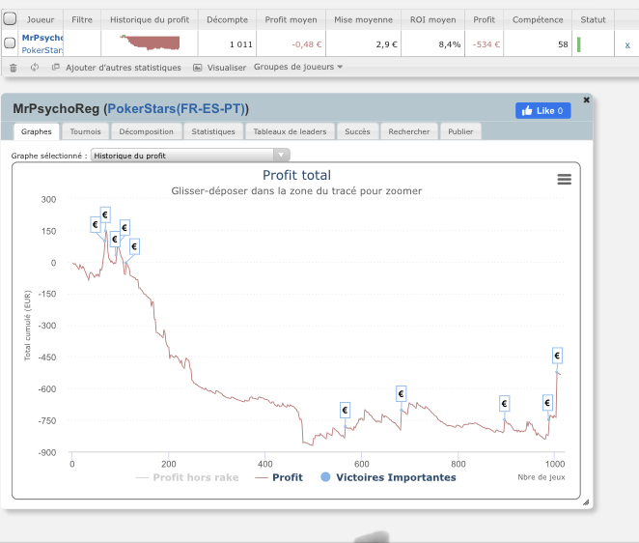This screenshot has height=543, width=639.
Task: Click the euro marker near game 570
Action: [x=346, y=410]
